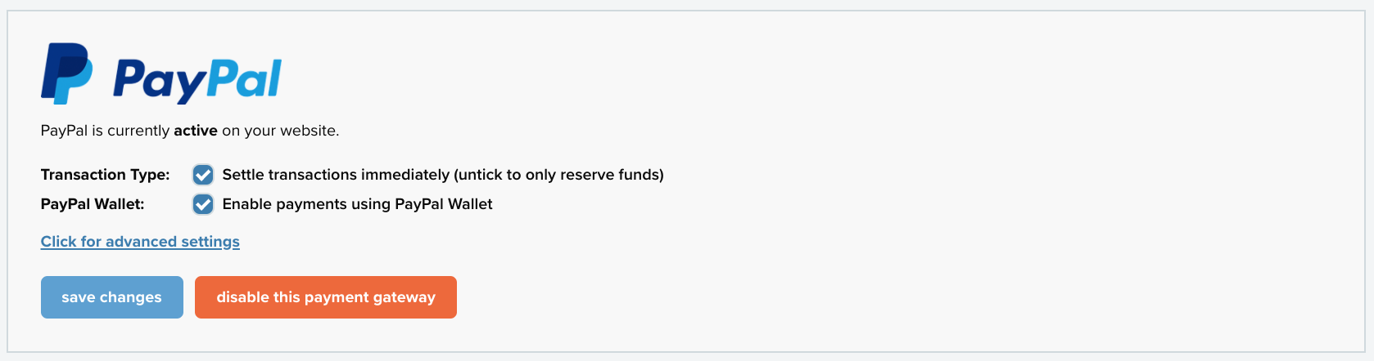Viewport: 1374px width, 361px height.
Task: Click the dark blue "Pay" of the wordmark
Action: (x=159, y=82)
